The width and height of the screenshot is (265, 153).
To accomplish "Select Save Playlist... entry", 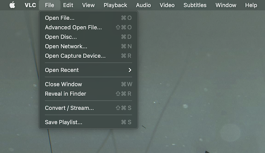I will click(88, 122).
